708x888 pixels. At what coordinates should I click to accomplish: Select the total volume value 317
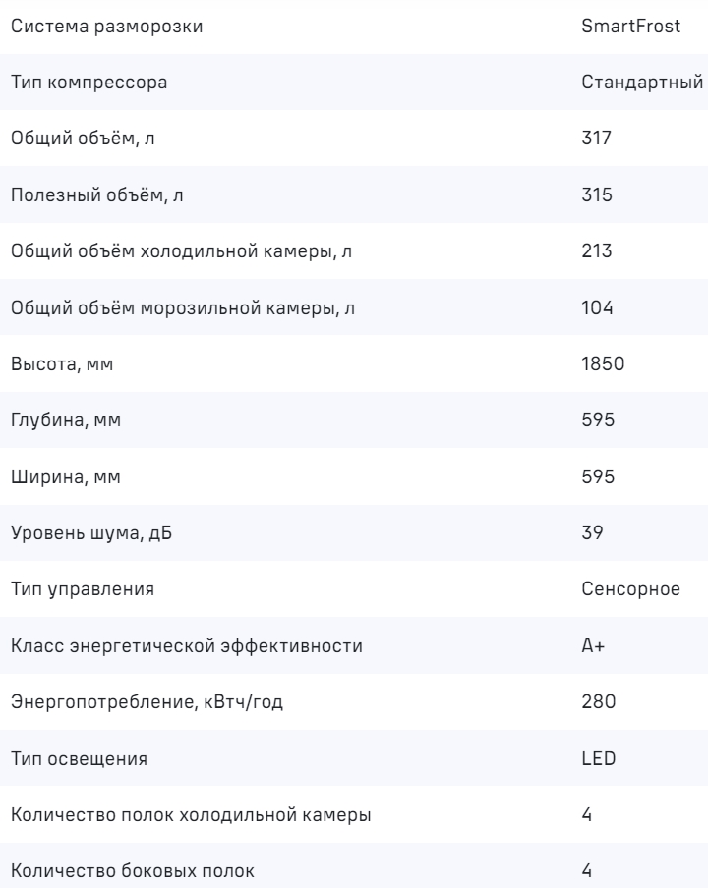point(596,139)
